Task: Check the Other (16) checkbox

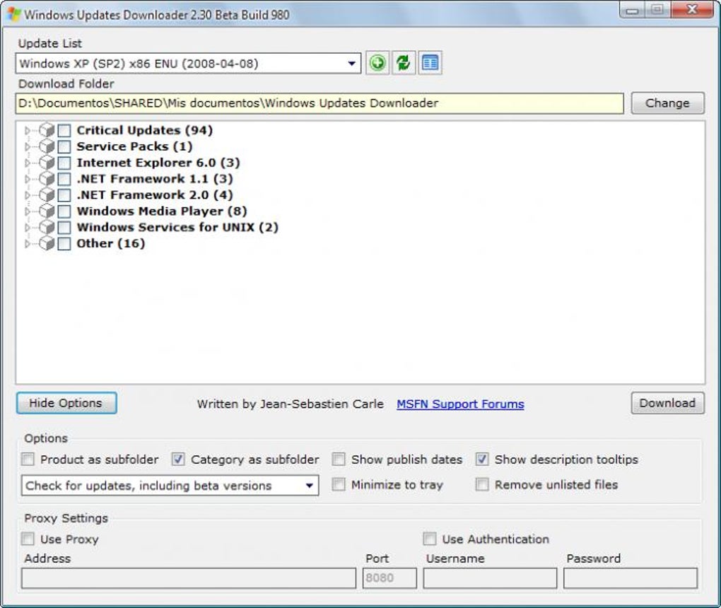Action: [64, 244]
